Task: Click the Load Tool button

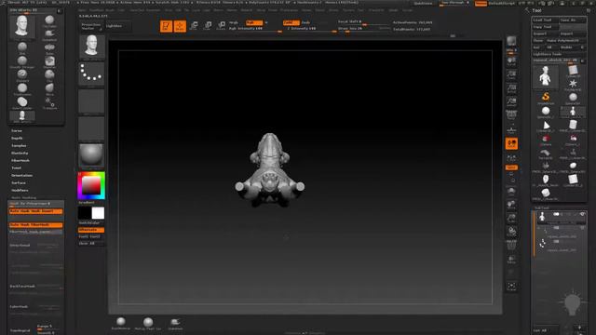Action: click(545, 20)
